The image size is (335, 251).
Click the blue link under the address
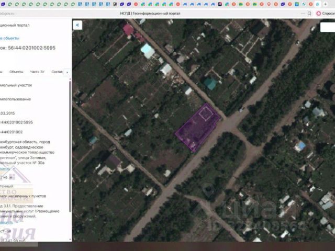coord(5,168)
